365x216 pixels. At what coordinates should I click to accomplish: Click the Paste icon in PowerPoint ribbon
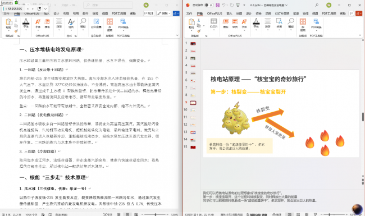pos(191,22)
